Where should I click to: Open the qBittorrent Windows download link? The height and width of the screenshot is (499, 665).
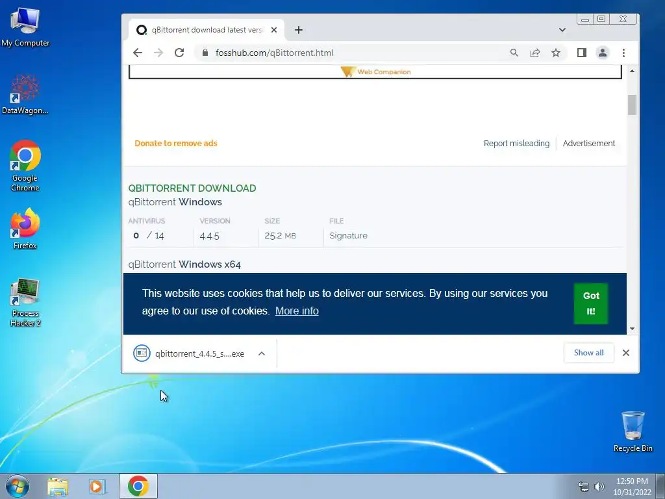point(175,202)
